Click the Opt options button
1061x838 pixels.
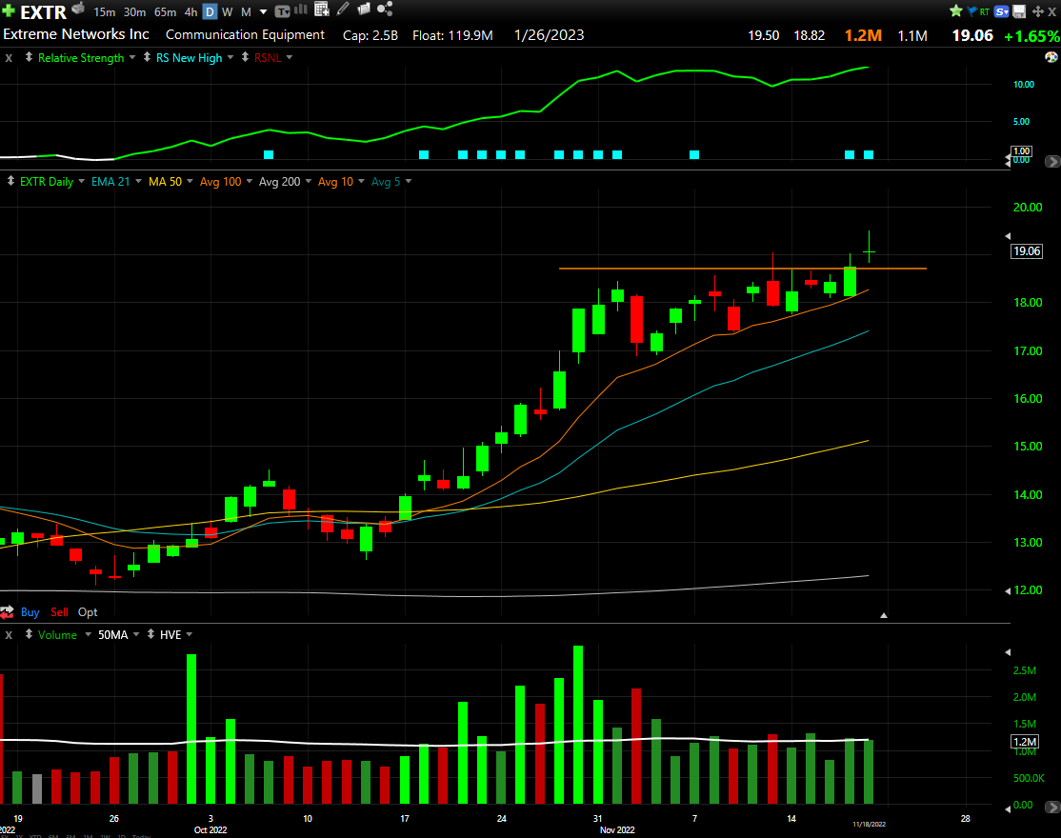[88, 612]
